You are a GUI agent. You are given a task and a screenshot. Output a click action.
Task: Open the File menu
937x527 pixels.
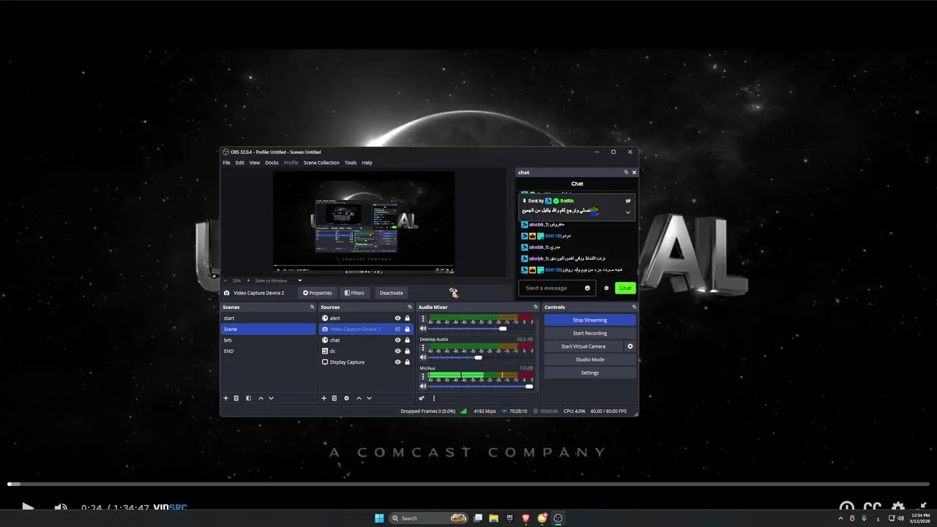226,162
